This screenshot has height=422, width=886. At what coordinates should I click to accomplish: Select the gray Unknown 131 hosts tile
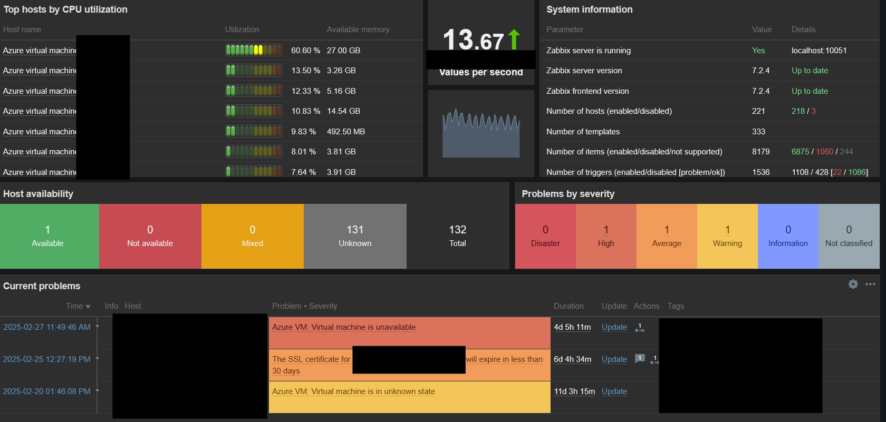pos(355,237)
